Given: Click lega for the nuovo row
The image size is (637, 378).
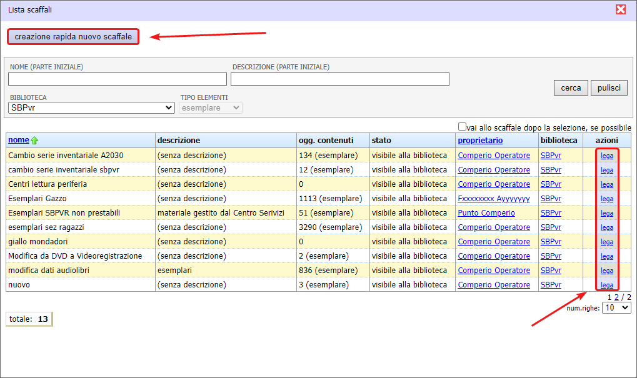Looking at the screenshot, I should click(606, 285).
